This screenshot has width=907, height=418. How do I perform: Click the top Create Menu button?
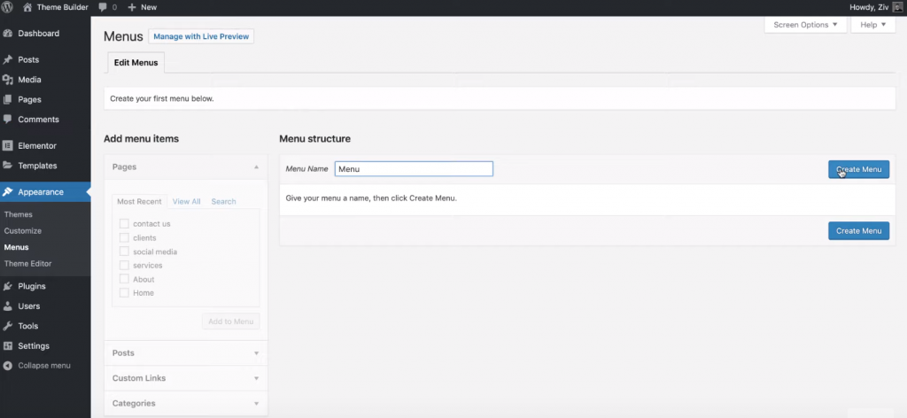point(858,169)
